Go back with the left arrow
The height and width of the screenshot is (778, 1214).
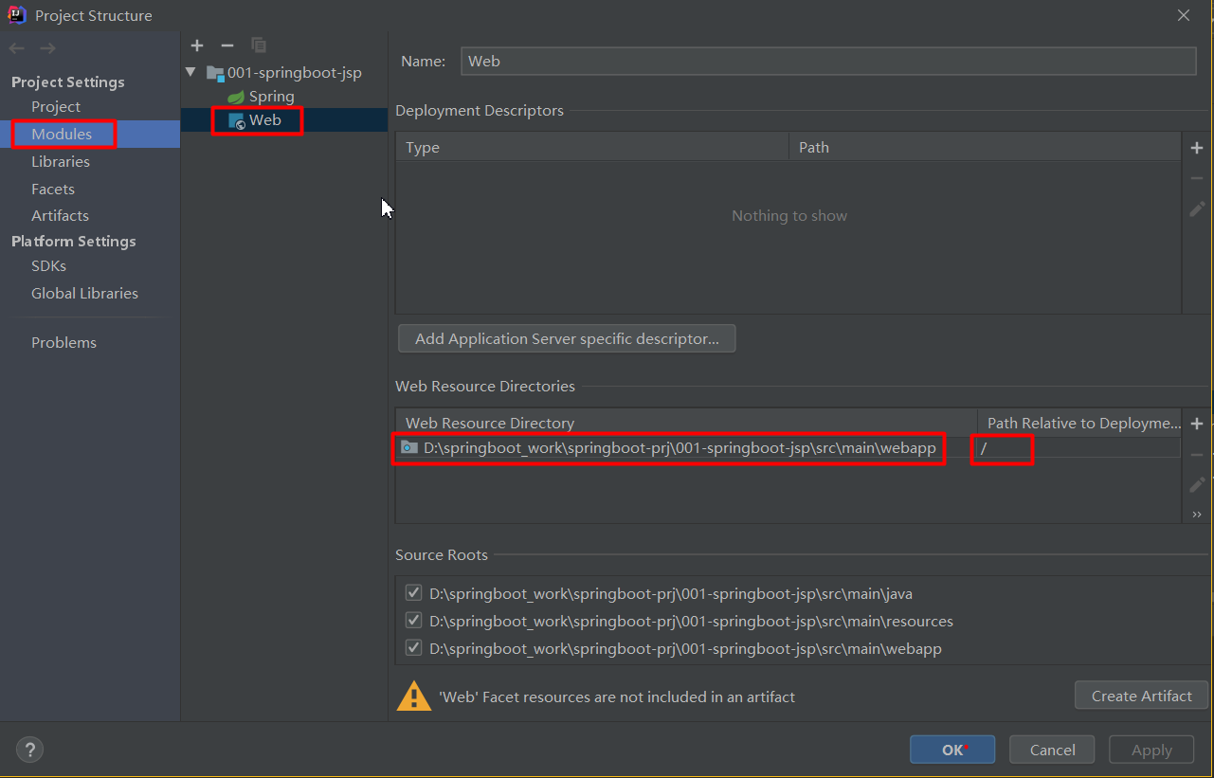(16, 48)
